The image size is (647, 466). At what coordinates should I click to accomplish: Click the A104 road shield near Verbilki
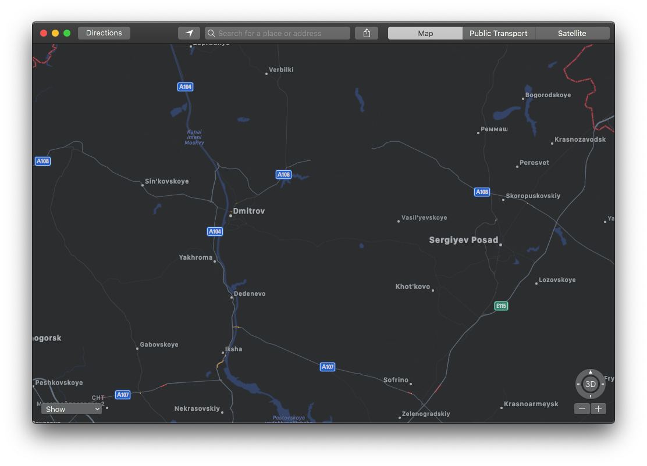185,87
